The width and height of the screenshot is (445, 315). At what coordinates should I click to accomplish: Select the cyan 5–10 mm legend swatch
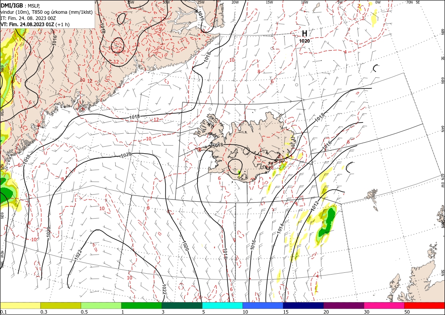[222, 305]
